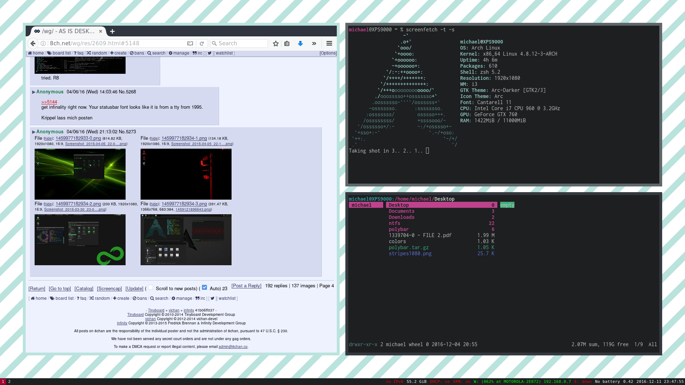Hide file 1459977182934-1.png
This screenshot has width=685, height=385.
pos(154,139)
